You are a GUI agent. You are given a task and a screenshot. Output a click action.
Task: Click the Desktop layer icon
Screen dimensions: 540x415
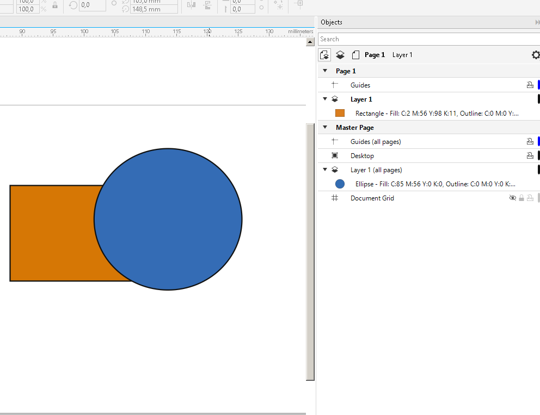(335, 156)
